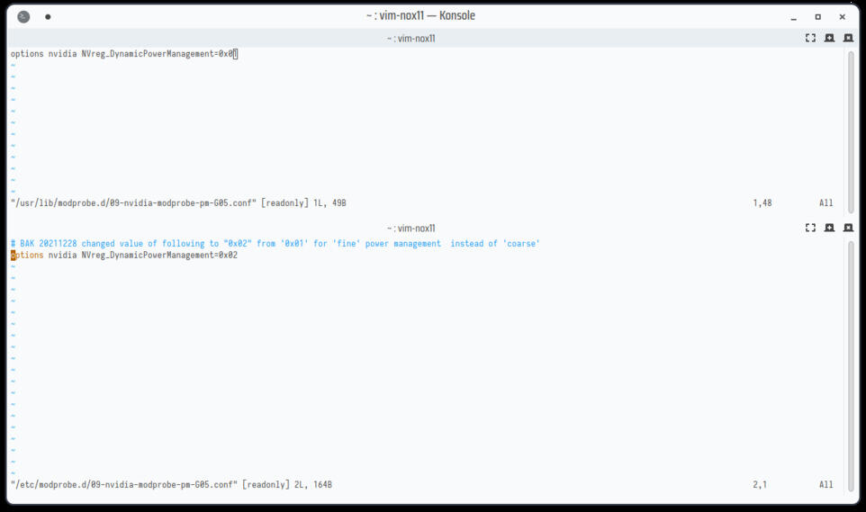The image size is (866, 512).
Task: Toggle the on-all-desktops pin dot in title bar
Action: [x=48, y=17]
